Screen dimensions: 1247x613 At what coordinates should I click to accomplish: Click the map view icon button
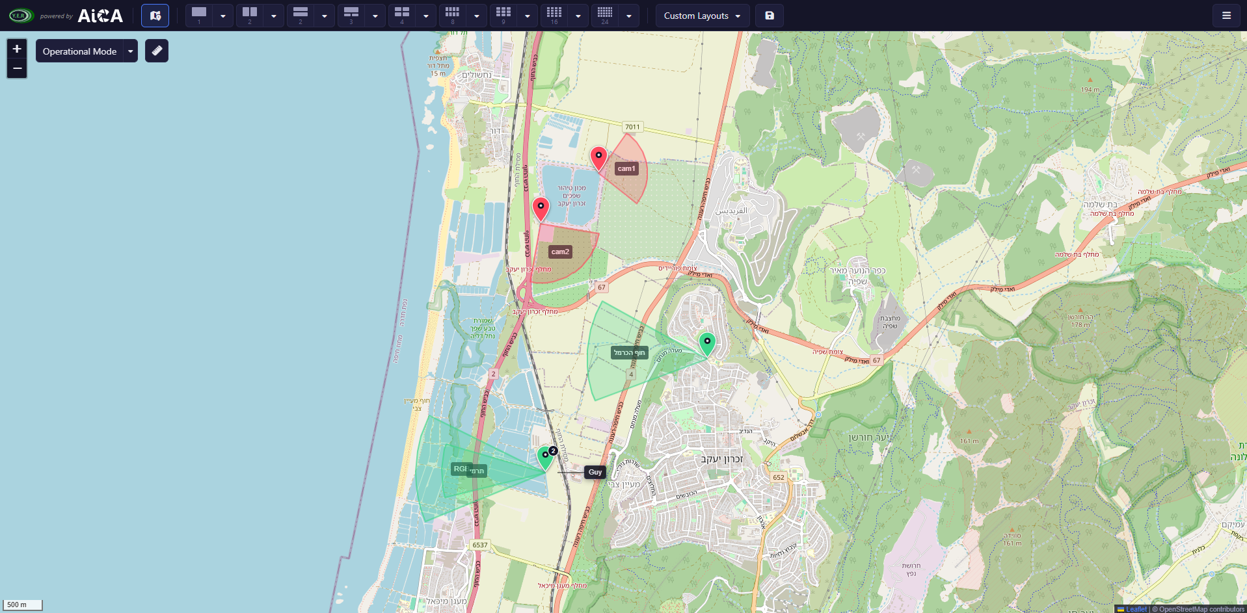[155, 16]
